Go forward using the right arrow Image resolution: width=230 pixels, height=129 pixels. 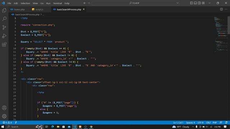[89, 3]
